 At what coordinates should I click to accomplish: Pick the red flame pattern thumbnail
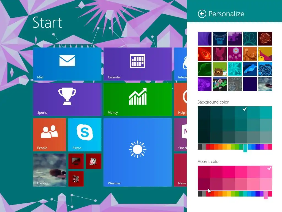tap(205, 54)
